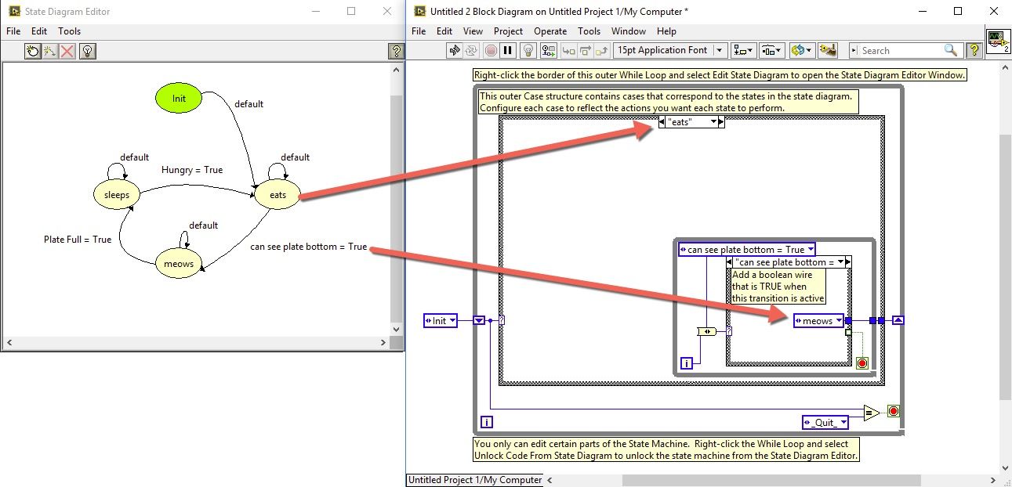Open Edit menu in State Diagram Editor
Image resolution: width=1012 pixels, height=487 pixels.
[x=39, y=31]
